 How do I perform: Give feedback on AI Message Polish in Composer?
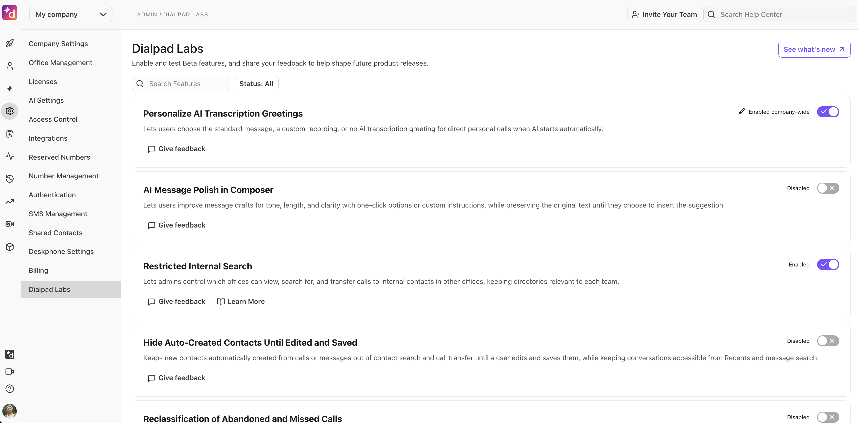click(176, 225)
